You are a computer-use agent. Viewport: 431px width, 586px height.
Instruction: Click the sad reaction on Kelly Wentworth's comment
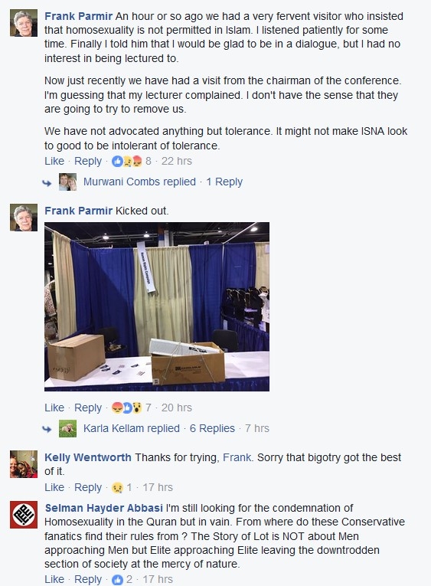(x=117, y=488)
